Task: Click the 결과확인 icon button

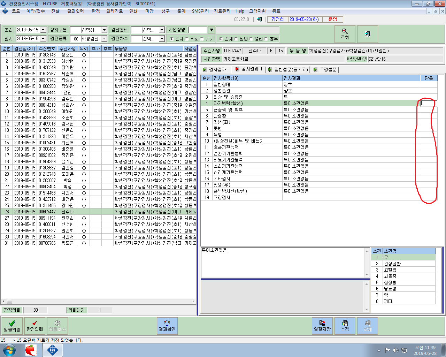Action: pos(167,326)
